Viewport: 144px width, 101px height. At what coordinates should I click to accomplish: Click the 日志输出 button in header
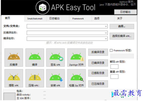[126, 12]
